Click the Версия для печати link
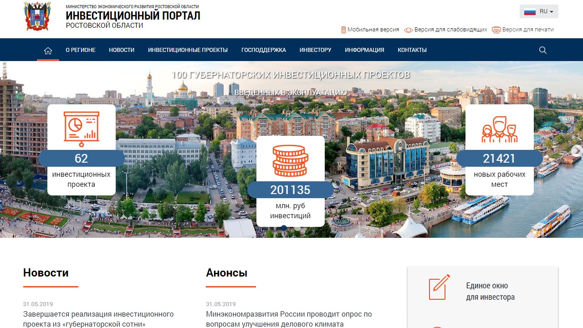Viewport: 583px width, 328px height. (528, 30)
